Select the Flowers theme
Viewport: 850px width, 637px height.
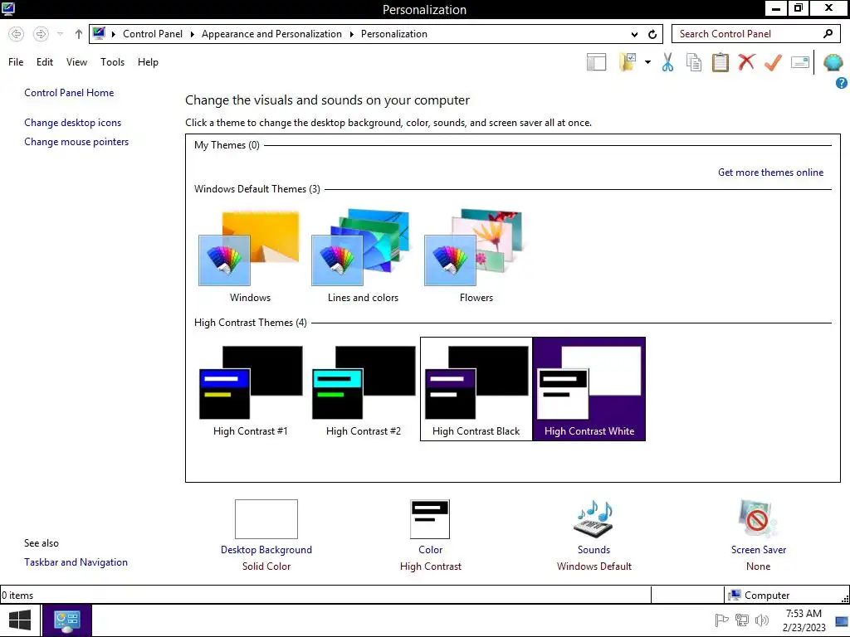476,257
